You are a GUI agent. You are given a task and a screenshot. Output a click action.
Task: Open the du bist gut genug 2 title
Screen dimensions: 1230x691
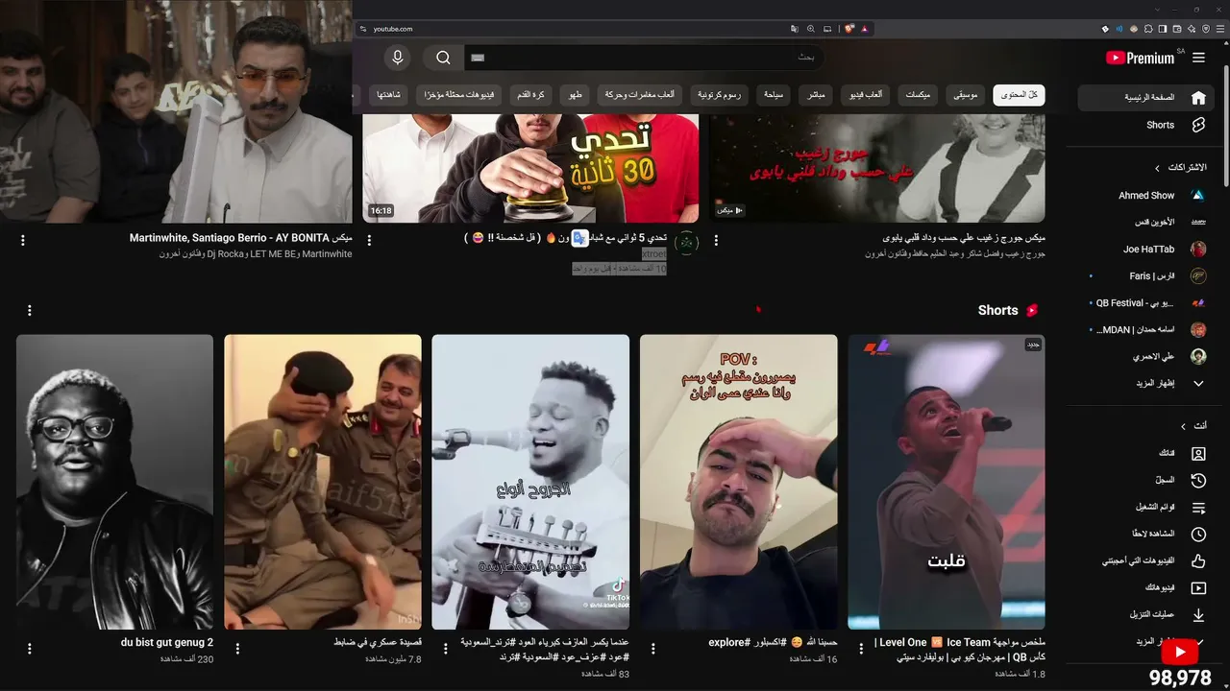[167, 642]
